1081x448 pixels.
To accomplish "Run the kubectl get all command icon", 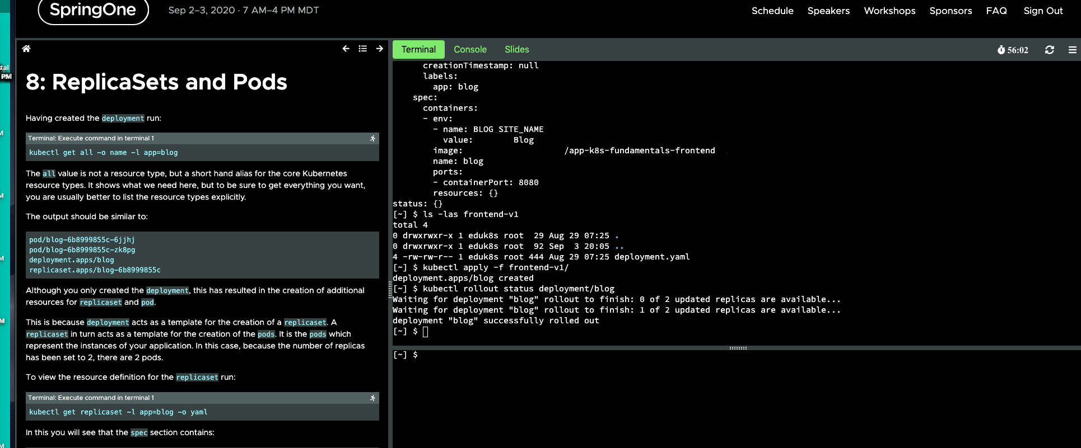I will [x=372, y=138].
